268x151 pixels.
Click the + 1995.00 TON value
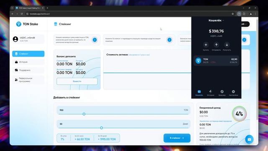click(x=107, y=139)
